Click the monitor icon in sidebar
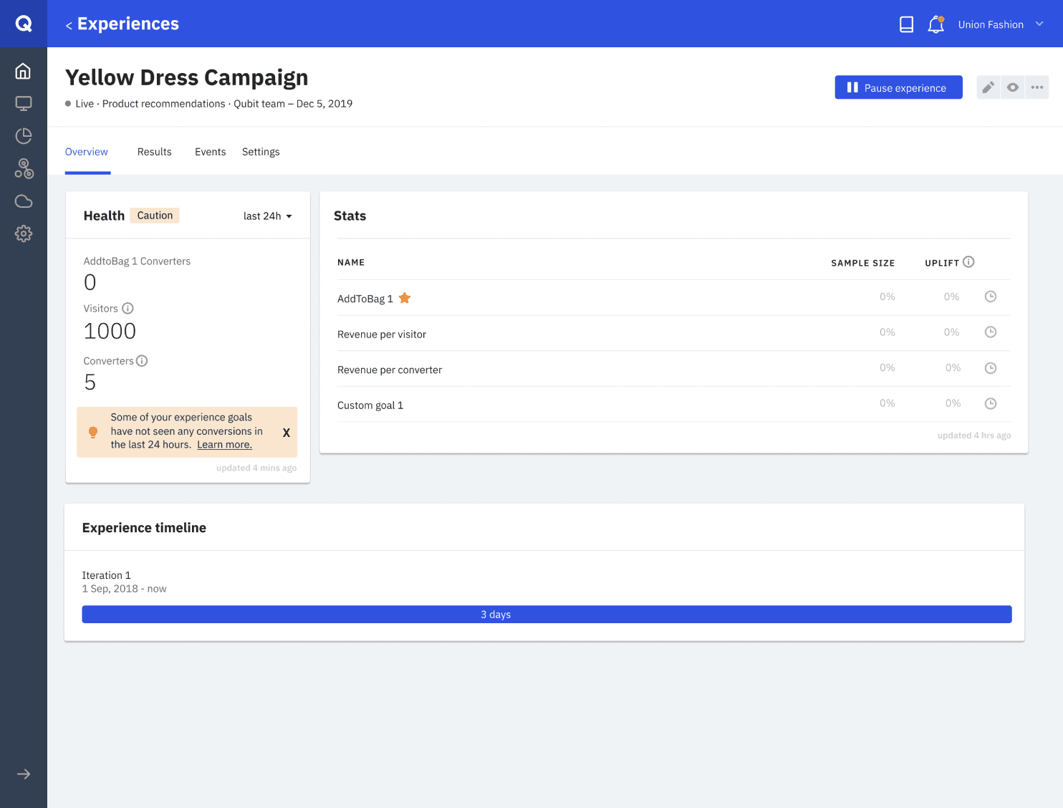1063x808 pixels. pos(23,104)
